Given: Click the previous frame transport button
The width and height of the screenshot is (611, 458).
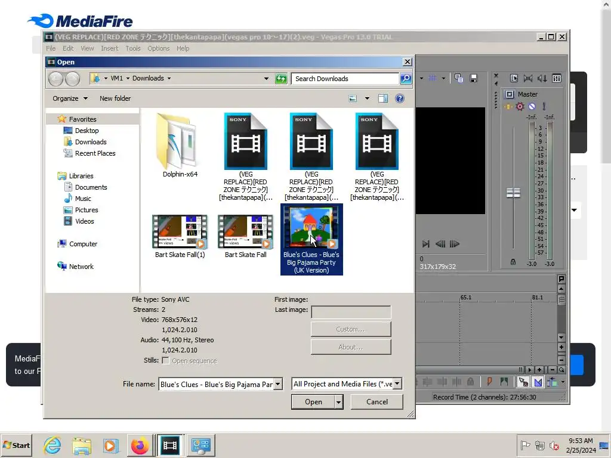Looking at the screenshot, I should 440,244.
